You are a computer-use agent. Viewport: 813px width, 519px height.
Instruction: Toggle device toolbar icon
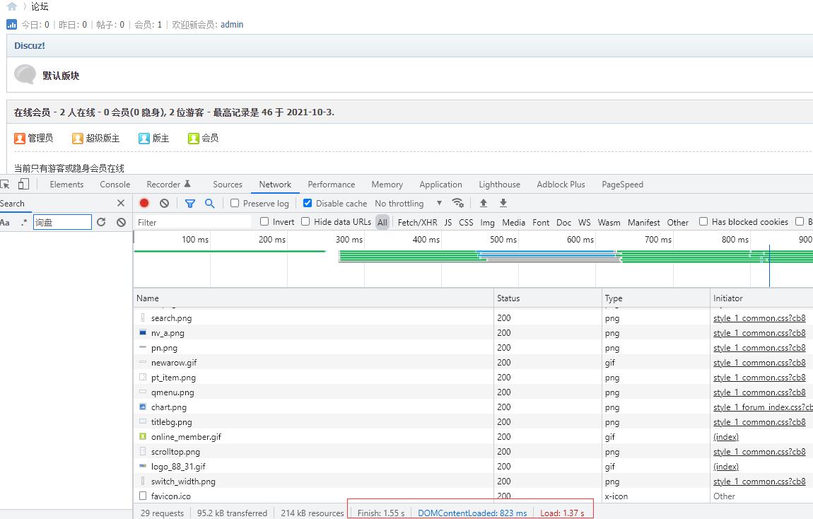point(24,184)
